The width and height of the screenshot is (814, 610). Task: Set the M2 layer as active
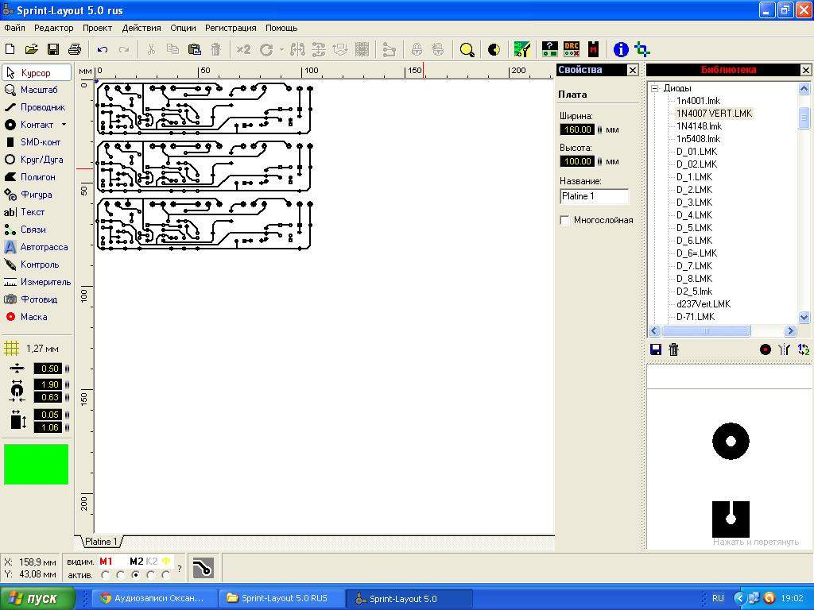[x=136, y=574]
